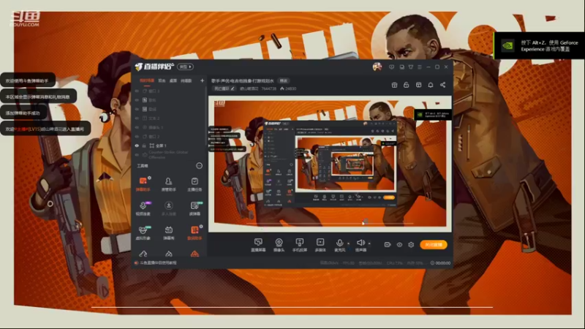Click the edit pencil next to category tag
Viewport: 585px width, 329px height.
point(233,88)
